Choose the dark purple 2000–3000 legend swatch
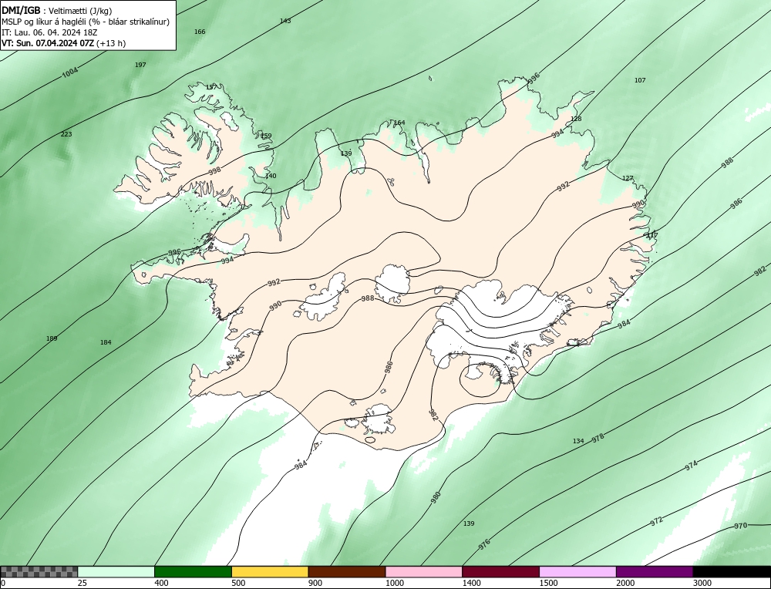The image size is (771, 589). coord(655,572)
